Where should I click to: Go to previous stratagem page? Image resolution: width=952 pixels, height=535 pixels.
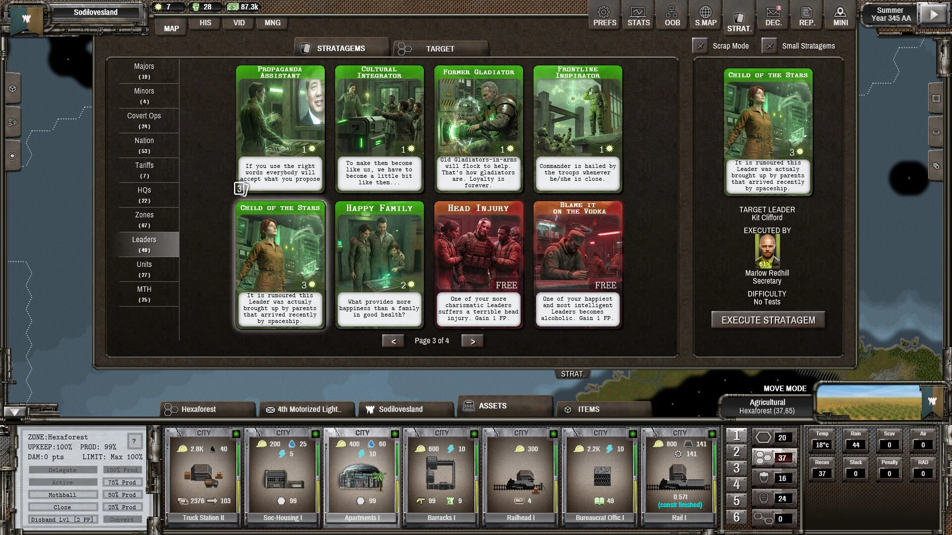(x=393, y=341)
